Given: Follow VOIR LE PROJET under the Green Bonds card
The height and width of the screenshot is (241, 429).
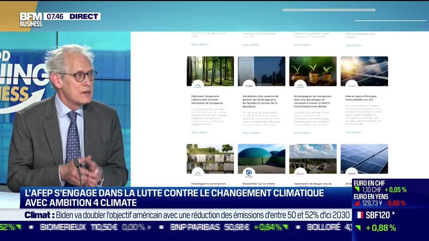Looking at the screenshot, I should pyautogui.click(x=303, y=133).
